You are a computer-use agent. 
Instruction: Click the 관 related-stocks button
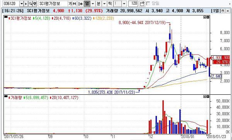[x=35, y=3]
